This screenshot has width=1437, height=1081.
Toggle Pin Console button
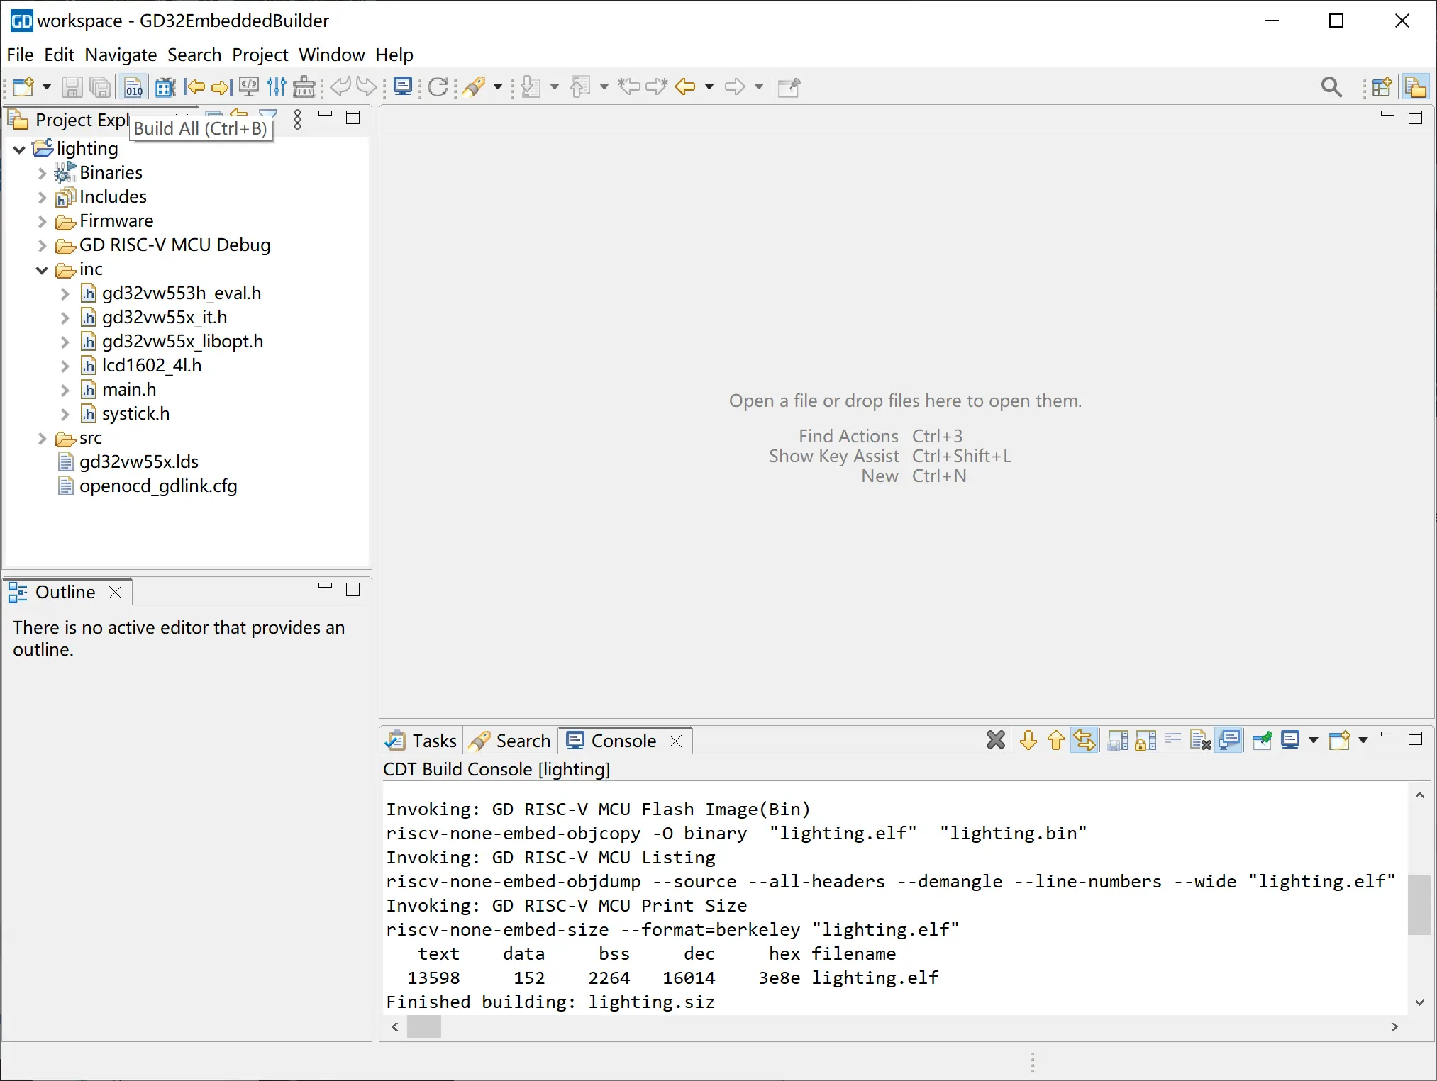[1262, 741]
